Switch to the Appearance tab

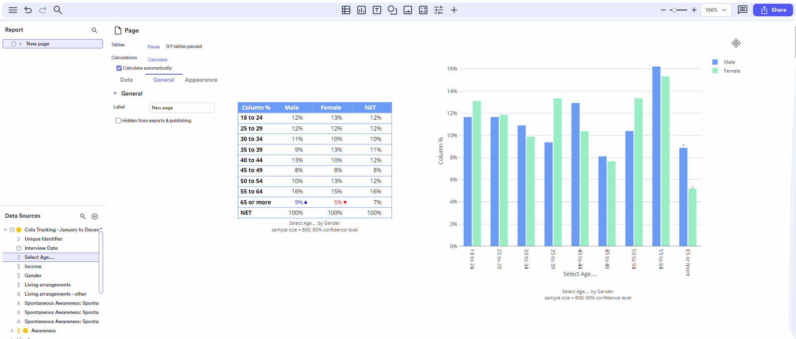(x=201, y=80)
